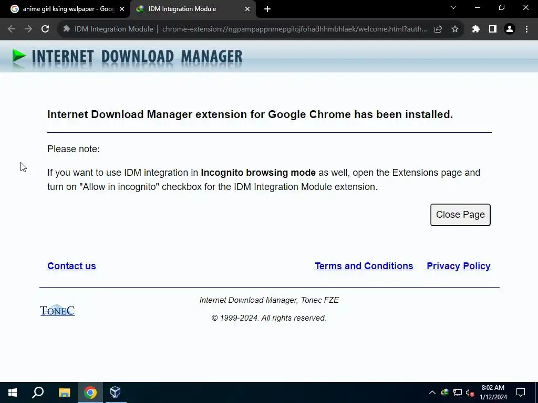Restore down the Chrome window
The height and width of the screenshot is (403, 538).
click(x=502, y=7)
